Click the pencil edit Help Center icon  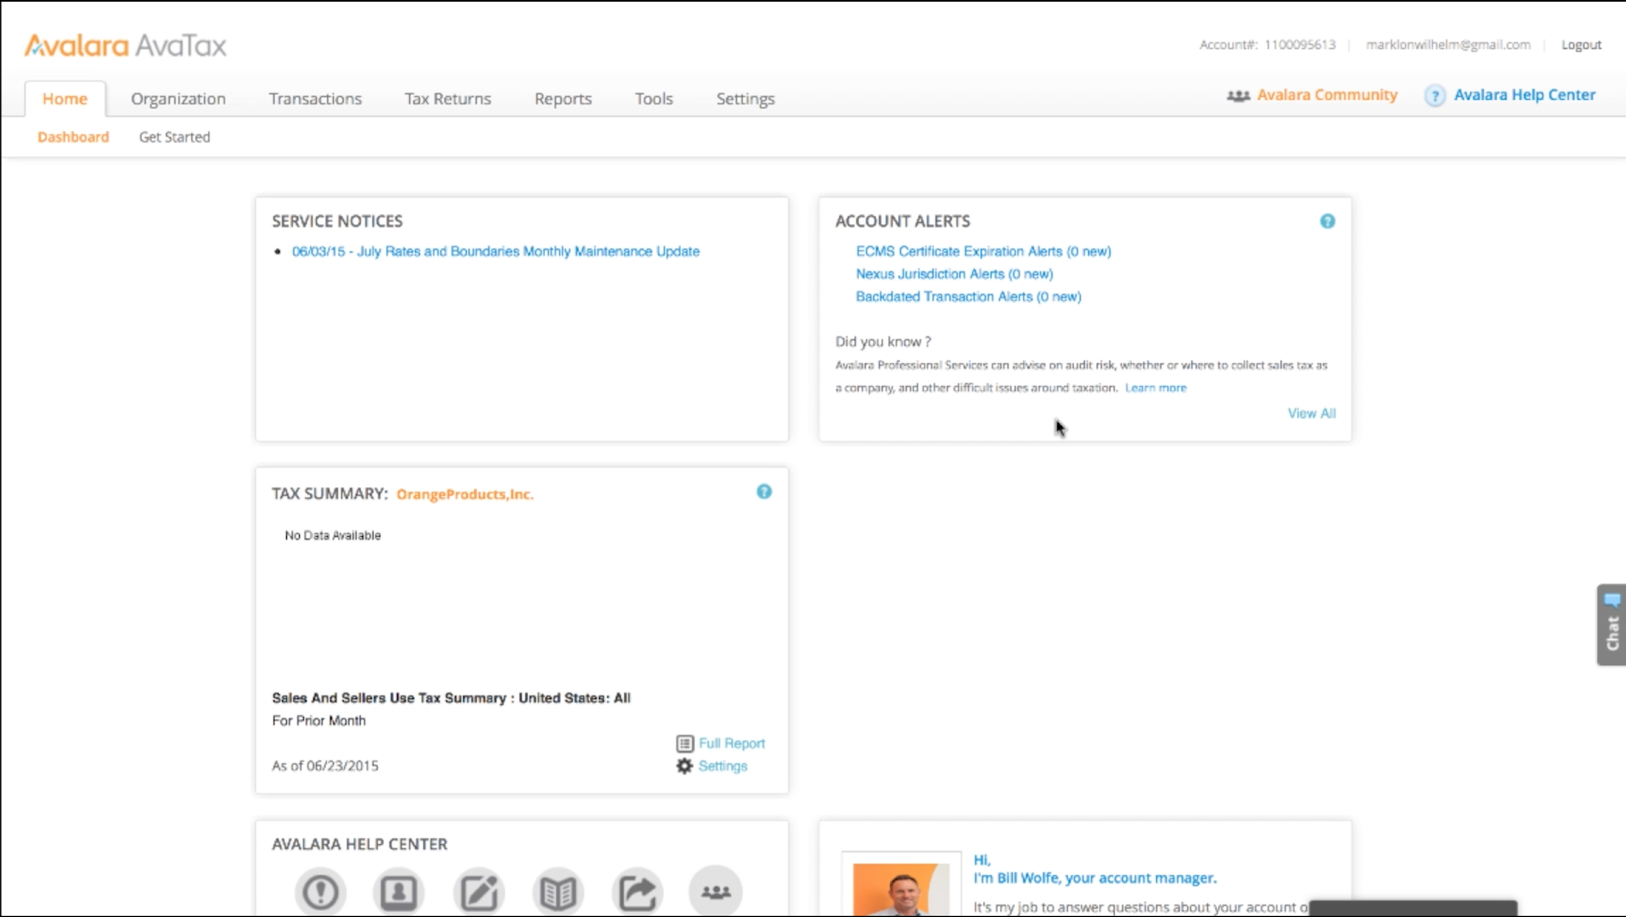coord(478,892)
